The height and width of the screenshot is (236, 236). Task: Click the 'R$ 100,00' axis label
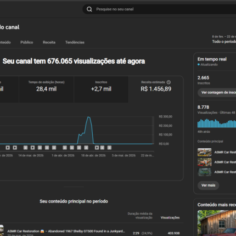pos(166,134)
